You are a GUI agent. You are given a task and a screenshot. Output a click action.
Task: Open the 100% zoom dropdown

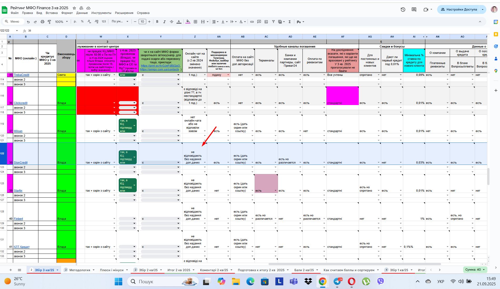[61, 22]
